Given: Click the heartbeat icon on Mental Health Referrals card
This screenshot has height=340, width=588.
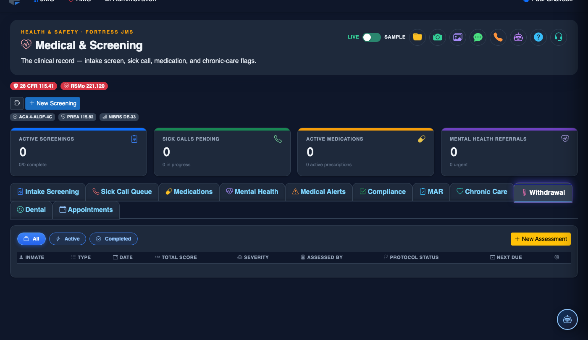Looking at the screenshot, I should pyautogui.click(x=565, y=139).
